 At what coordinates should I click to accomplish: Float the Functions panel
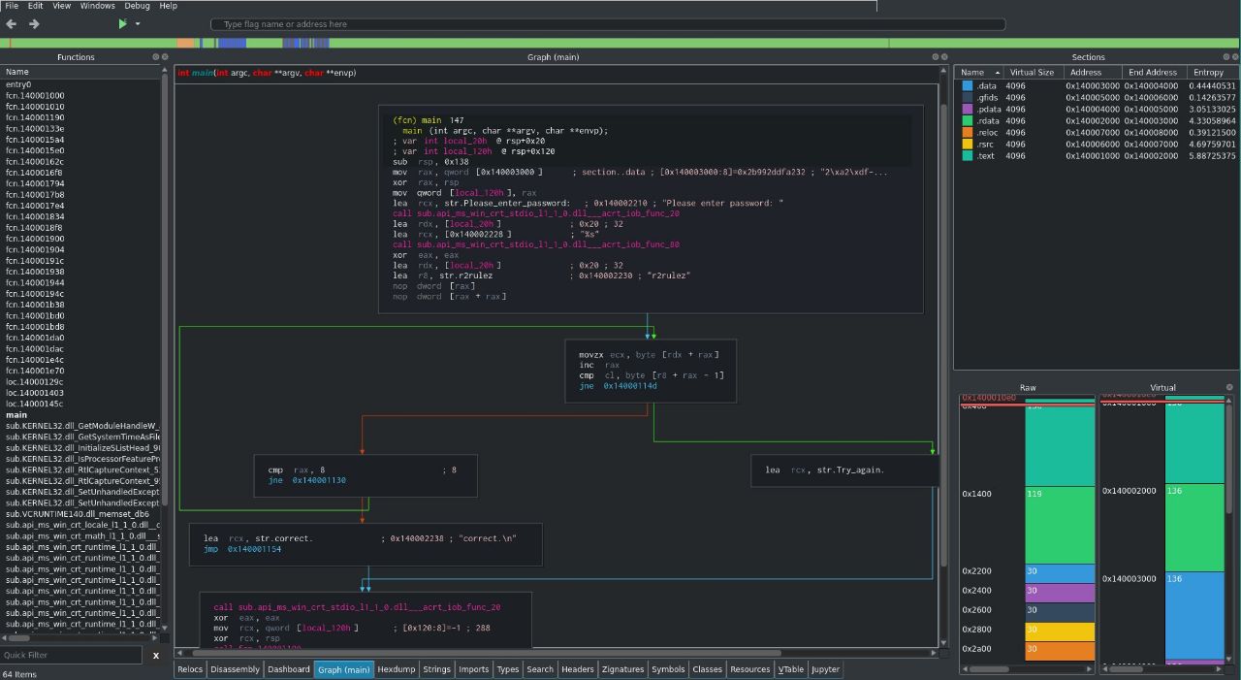pyautogui.click(x=155, y=57)
